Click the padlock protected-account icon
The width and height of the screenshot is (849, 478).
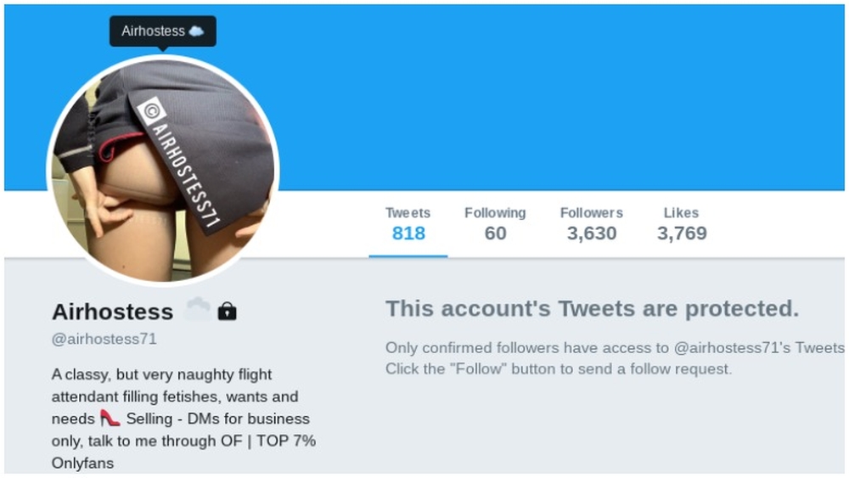click(227, 312)
